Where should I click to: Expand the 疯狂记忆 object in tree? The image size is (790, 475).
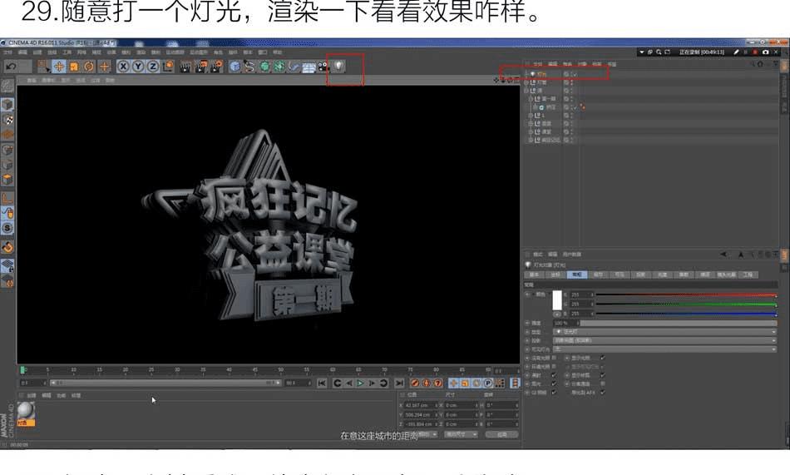click(x=530, y=140)
